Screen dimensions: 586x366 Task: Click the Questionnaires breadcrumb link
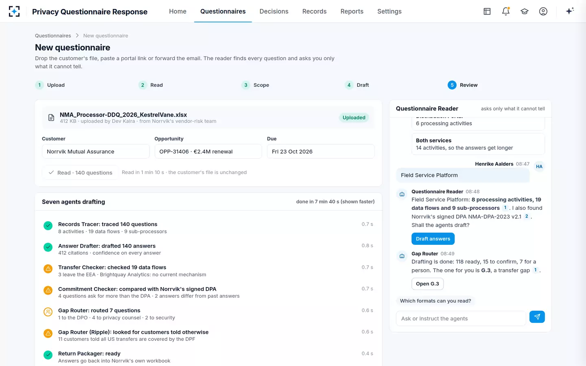point(53,36)
